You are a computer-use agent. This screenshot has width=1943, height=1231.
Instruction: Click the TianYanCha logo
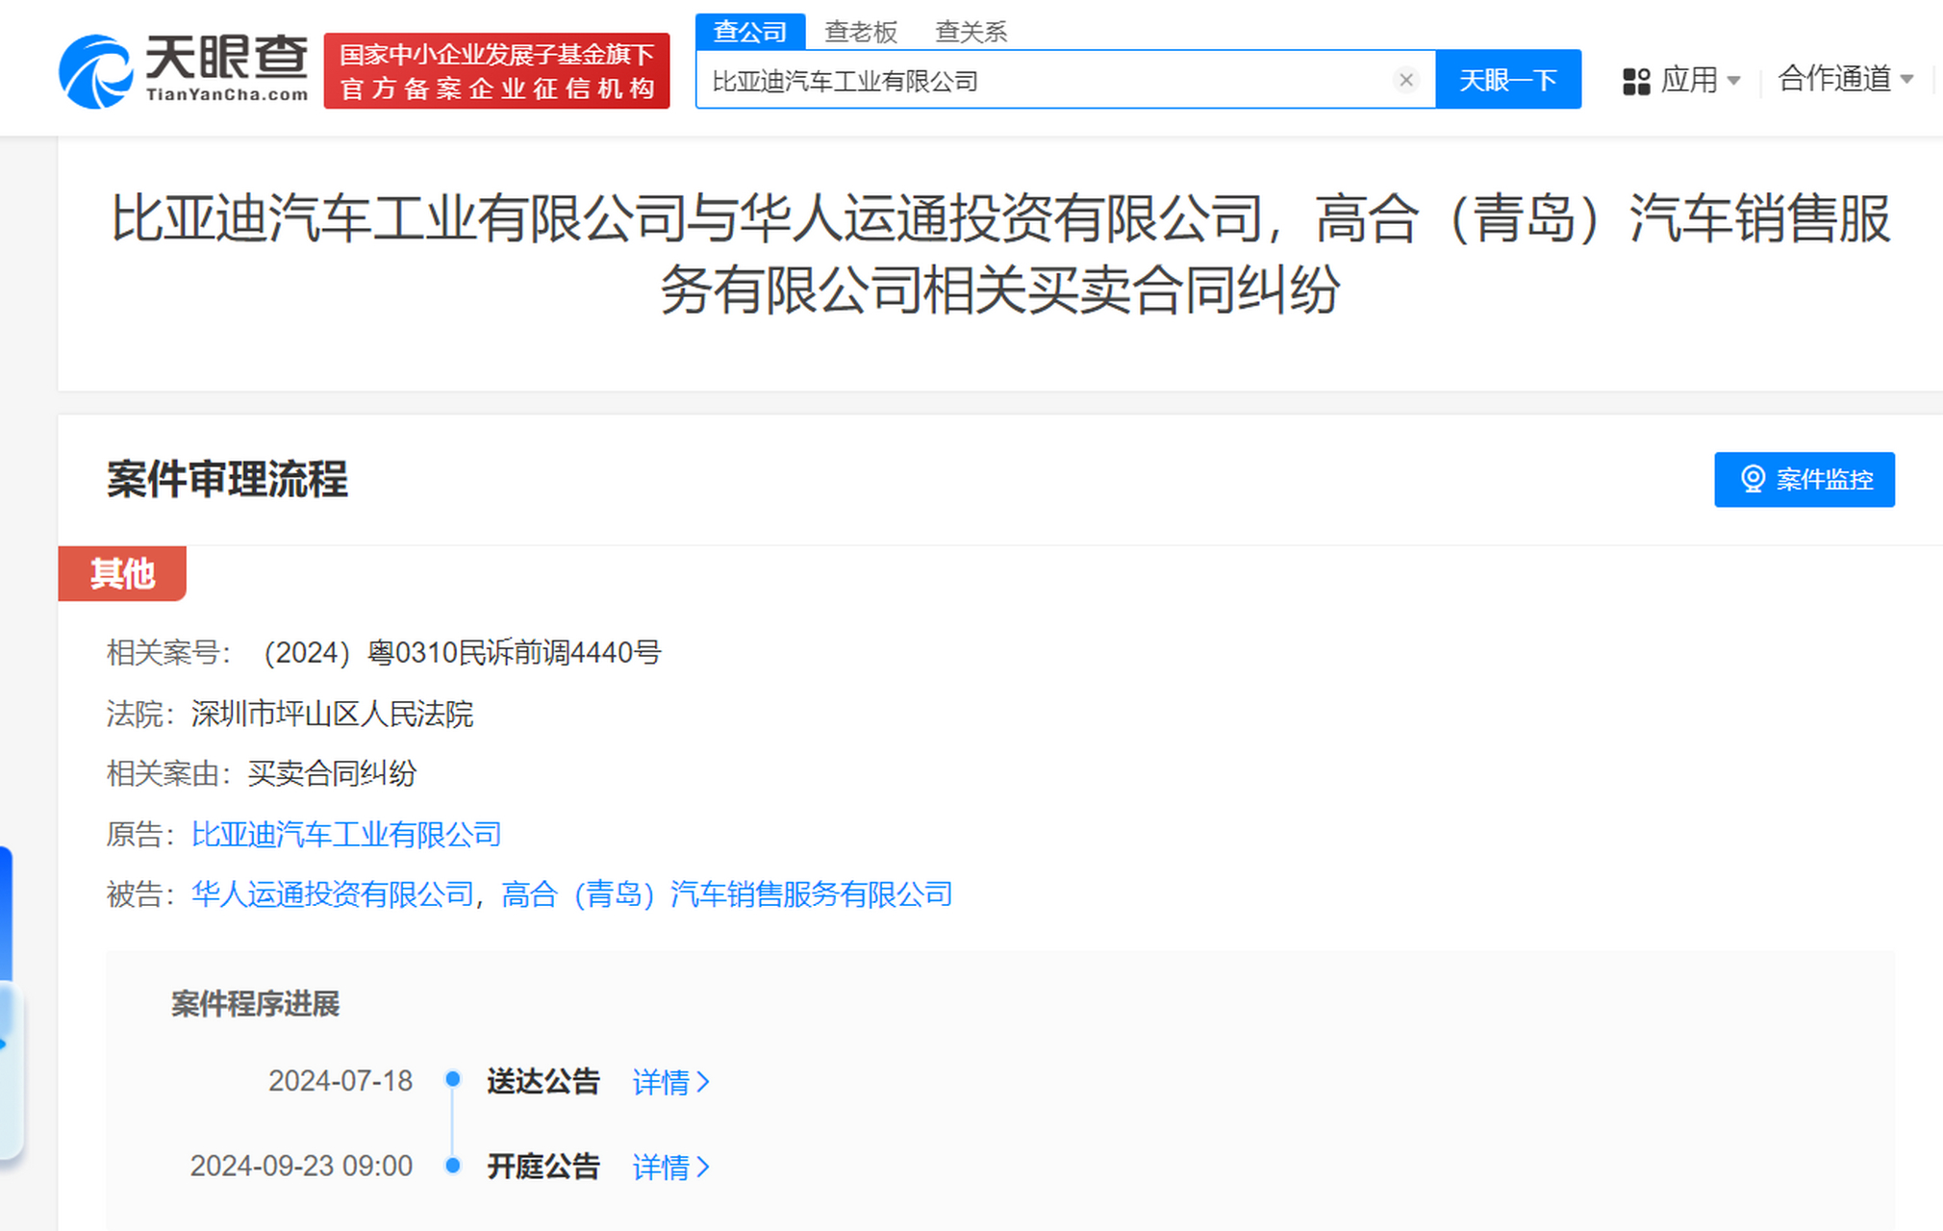[183, 70]
